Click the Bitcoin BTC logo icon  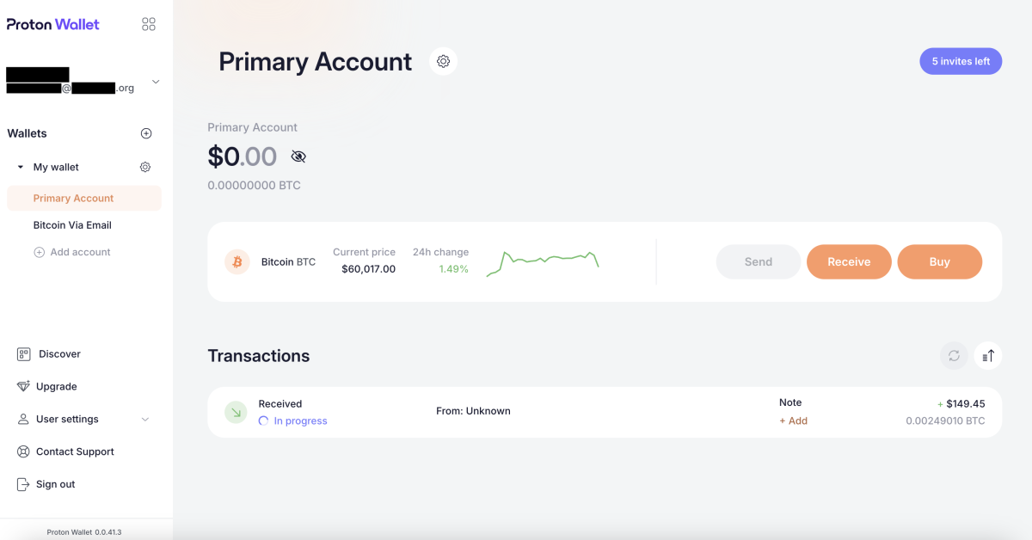tap(237, 261)
